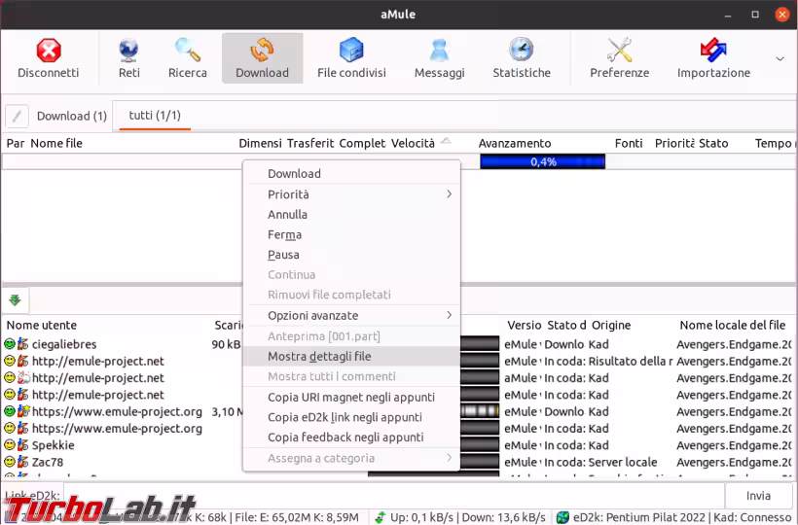Choose Pausa in the context menu
This screenshot has height=525, width=798.
click(x=351, y=255)
